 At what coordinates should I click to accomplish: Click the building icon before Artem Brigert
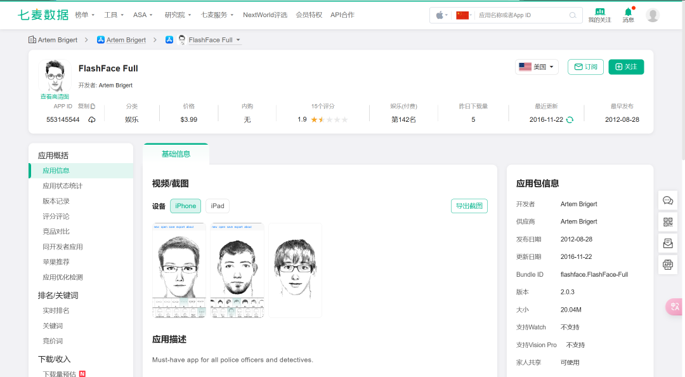click(x=32, y=40)
